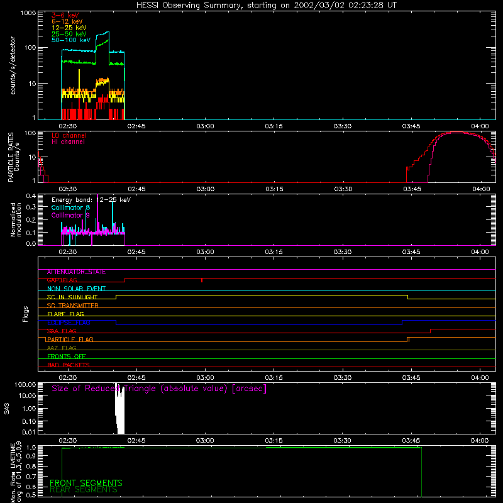Select the BAD_PACKETS flag label
503x503 pixels.
[69, 365]
